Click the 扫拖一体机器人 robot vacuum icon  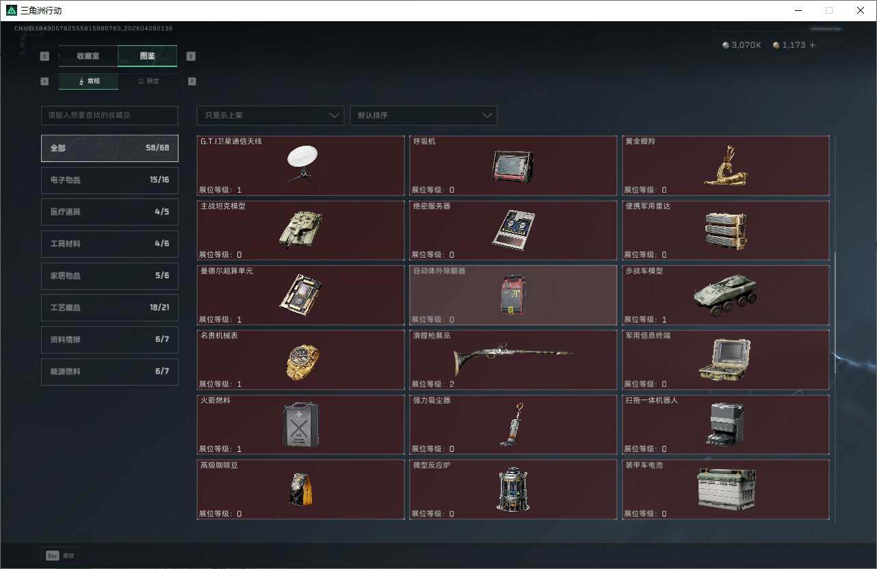725,424
